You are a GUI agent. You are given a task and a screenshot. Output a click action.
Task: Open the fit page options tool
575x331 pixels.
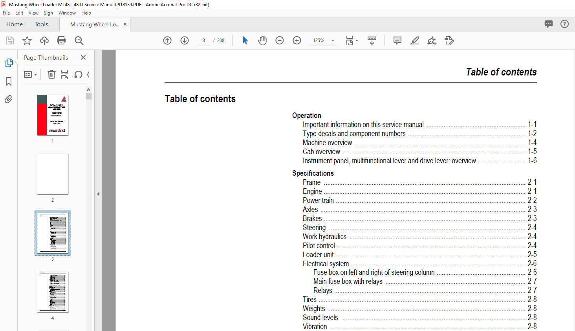coord(352,40)
